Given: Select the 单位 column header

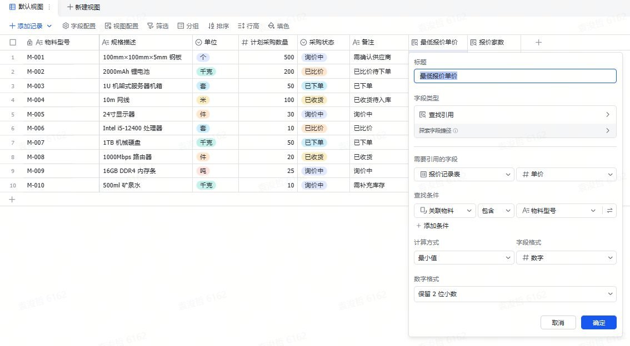Looking at the screenshot, I should tap(216, 42).
